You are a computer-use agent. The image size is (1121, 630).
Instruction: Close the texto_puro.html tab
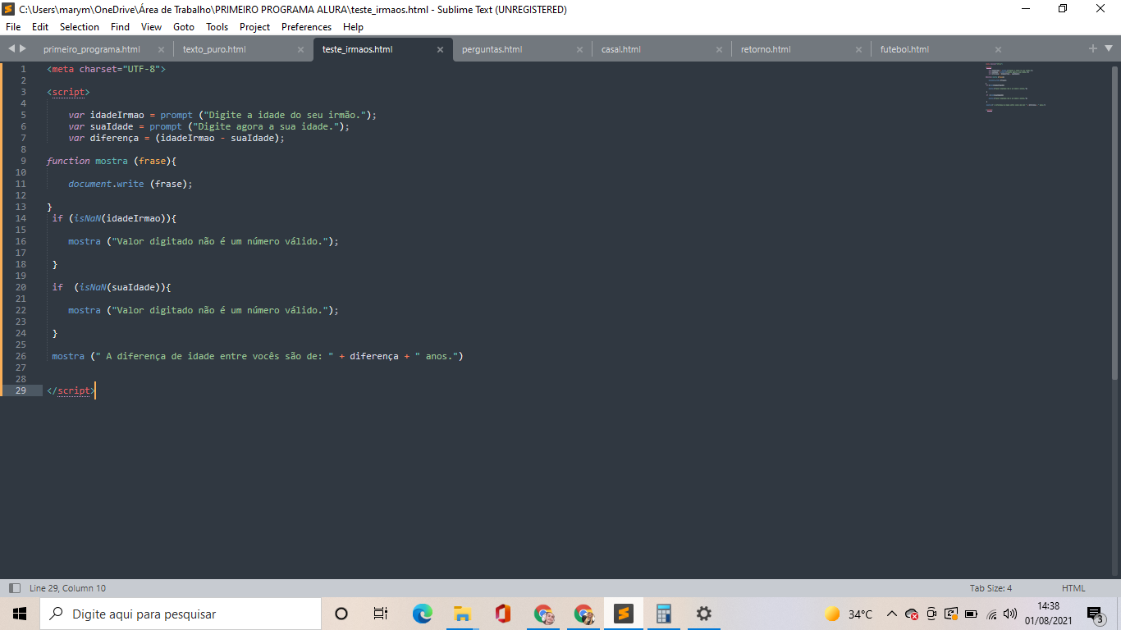tap(300, 49)
